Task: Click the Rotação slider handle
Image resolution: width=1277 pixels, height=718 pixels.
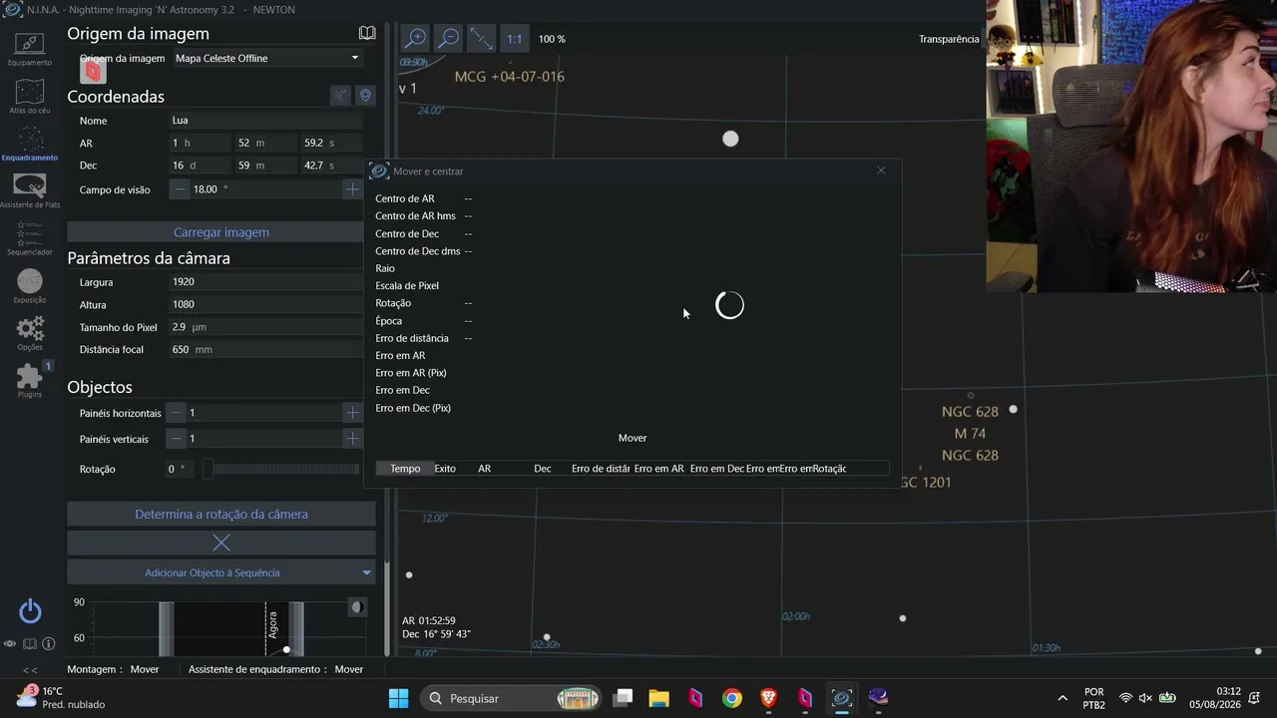Action: [208, 469]
